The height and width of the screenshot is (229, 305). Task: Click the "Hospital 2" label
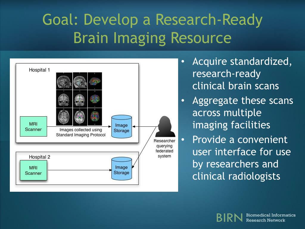pos(40,157)
